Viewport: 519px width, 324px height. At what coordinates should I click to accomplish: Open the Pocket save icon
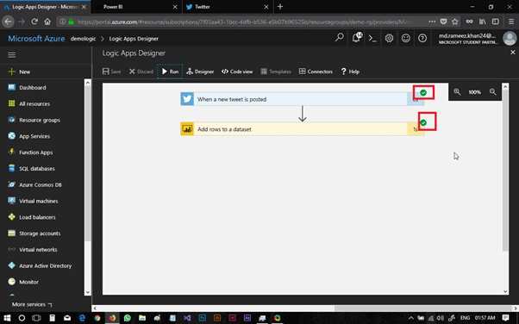[443, 22]
